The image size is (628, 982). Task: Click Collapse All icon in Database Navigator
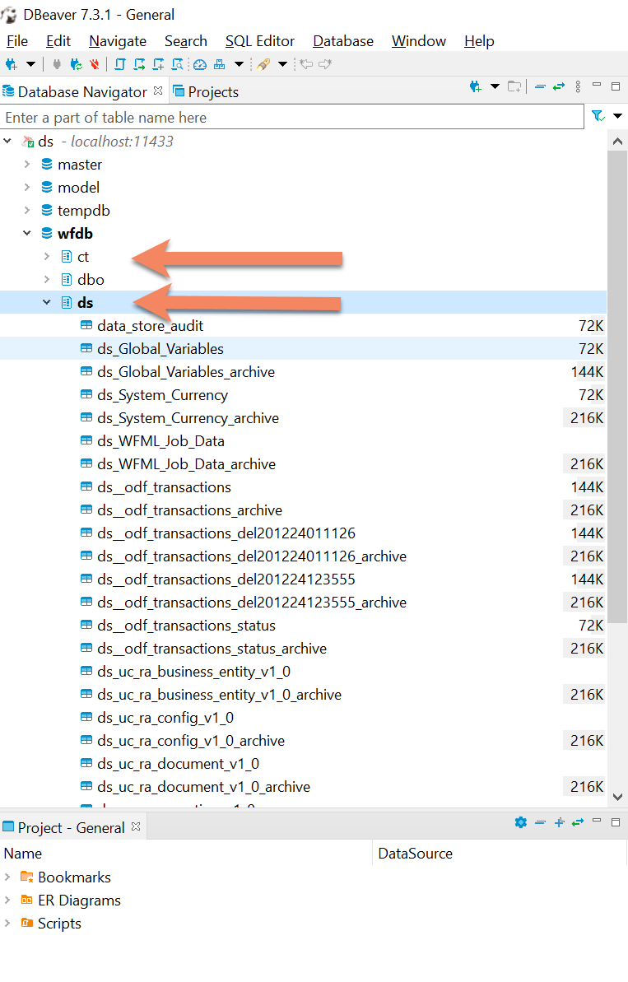(x=540, y=86)
